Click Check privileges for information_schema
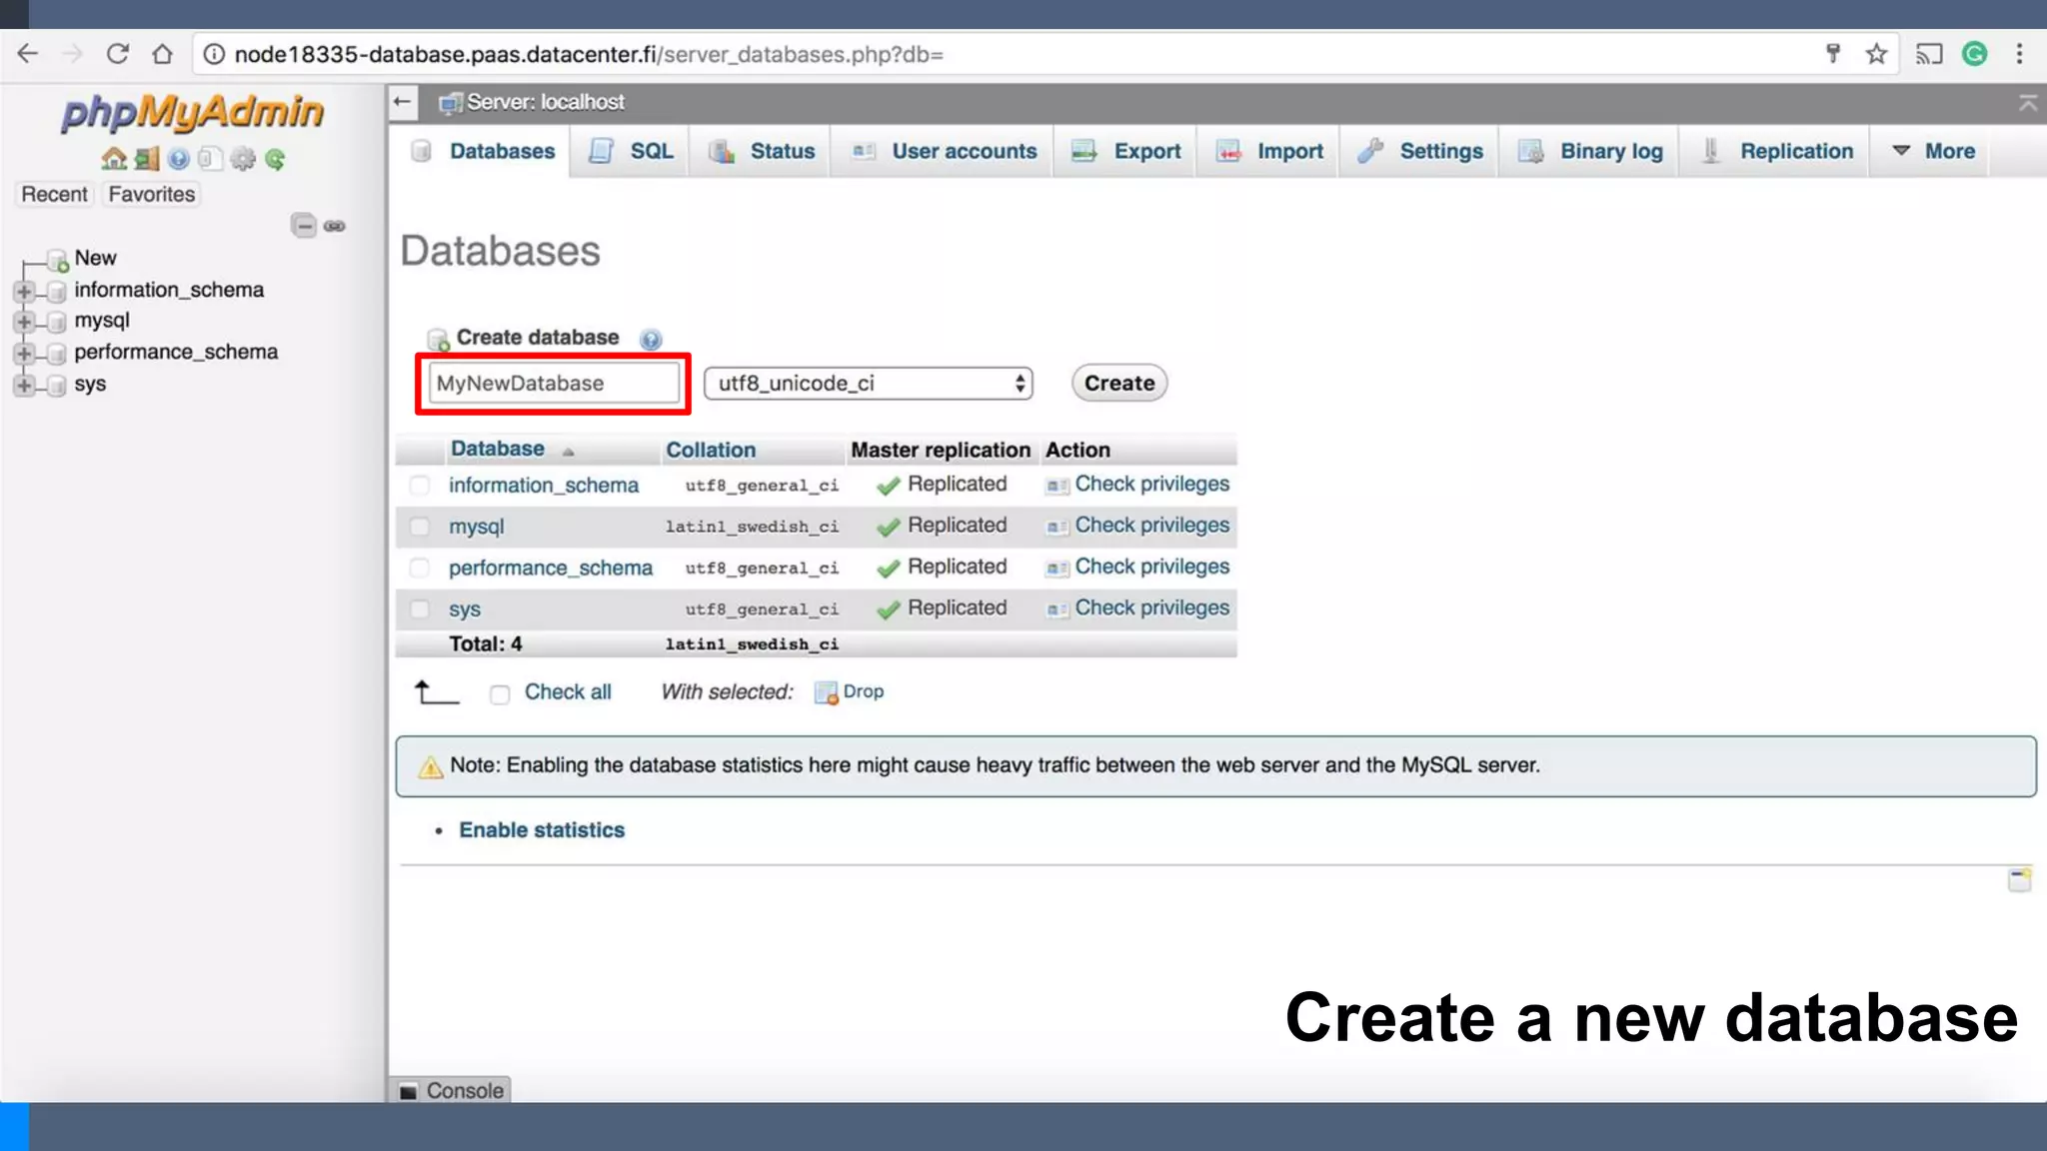Image resolution: width=2047 pixels, height=1151 pixels. 1151,484
